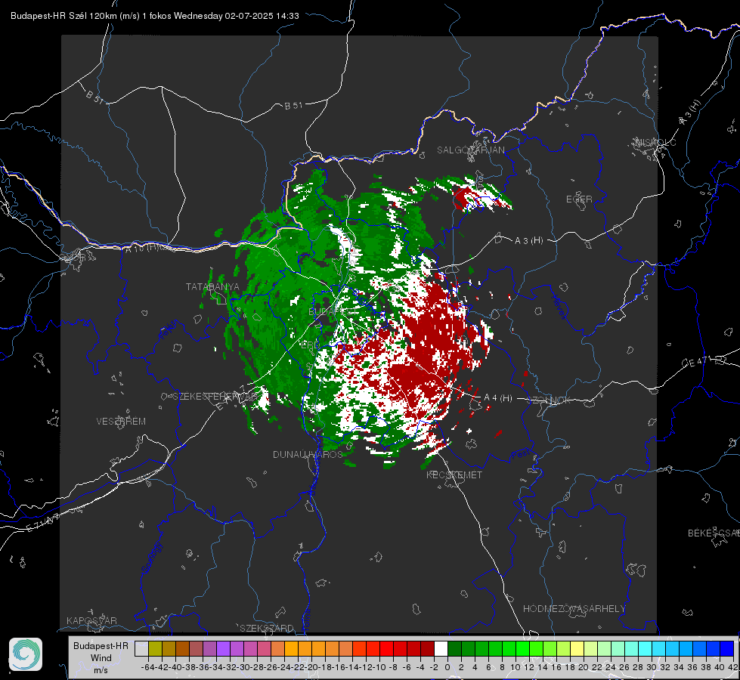740x680 pixels.
Task: Click the SALGOTARJAN city label
Action: point(470,150)
